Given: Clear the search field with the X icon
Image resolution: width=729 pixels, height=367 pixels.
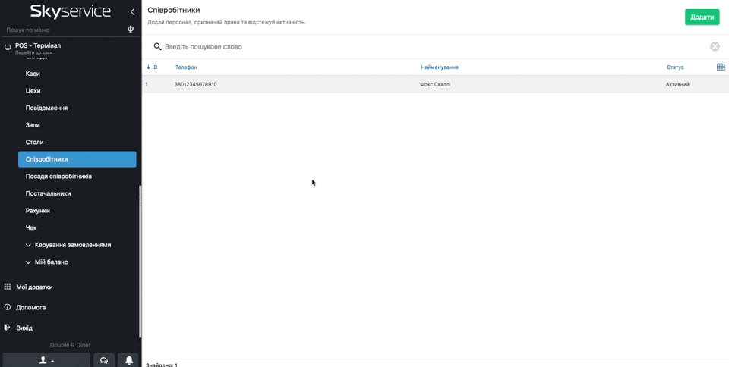Looking at the screenshot, I should point(715,46).
